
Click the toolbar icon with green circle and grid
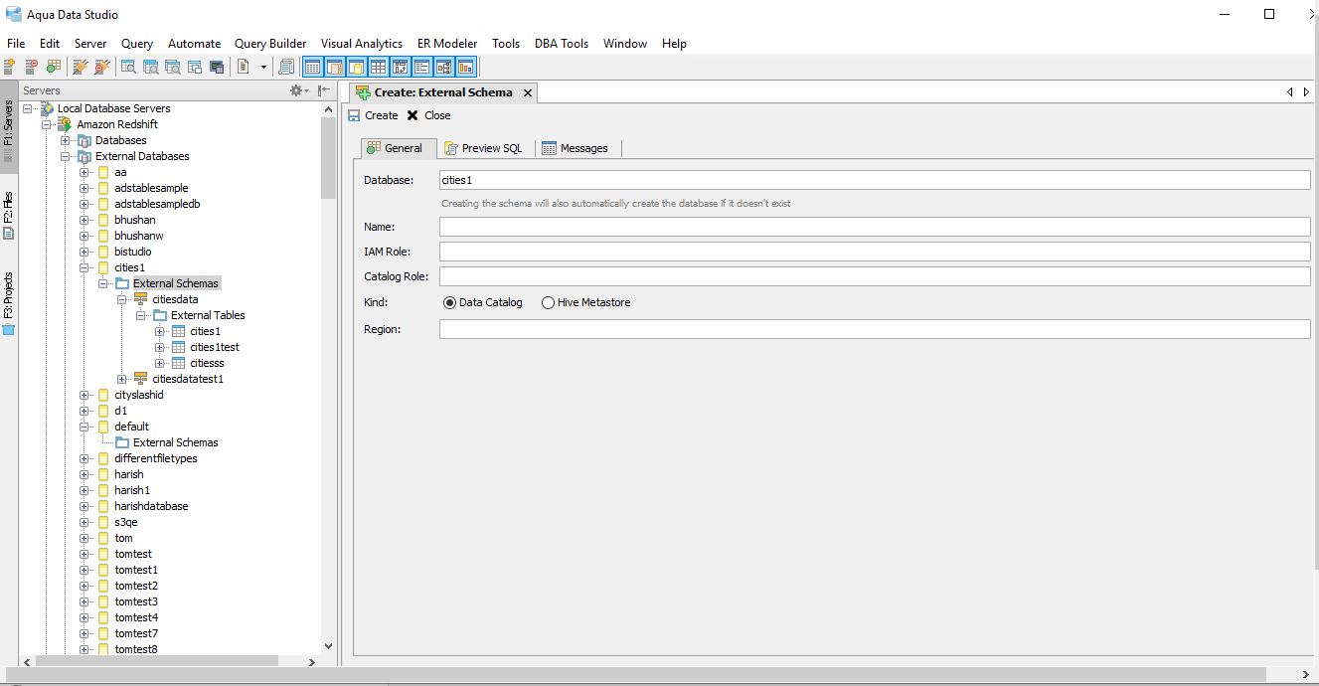(x=54, y=67)
